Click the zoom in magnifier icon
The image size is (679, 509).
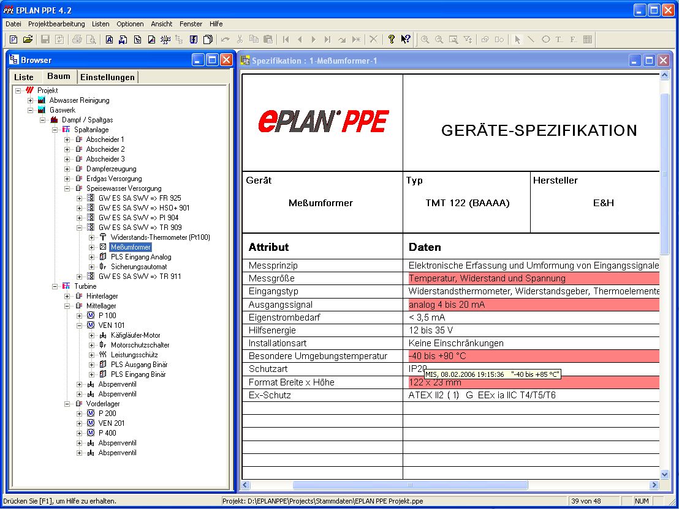click(x=425, y=40)
